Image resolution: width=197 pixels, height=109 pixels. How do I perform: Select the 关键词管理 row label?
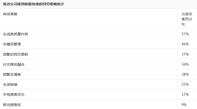(12, 44)
